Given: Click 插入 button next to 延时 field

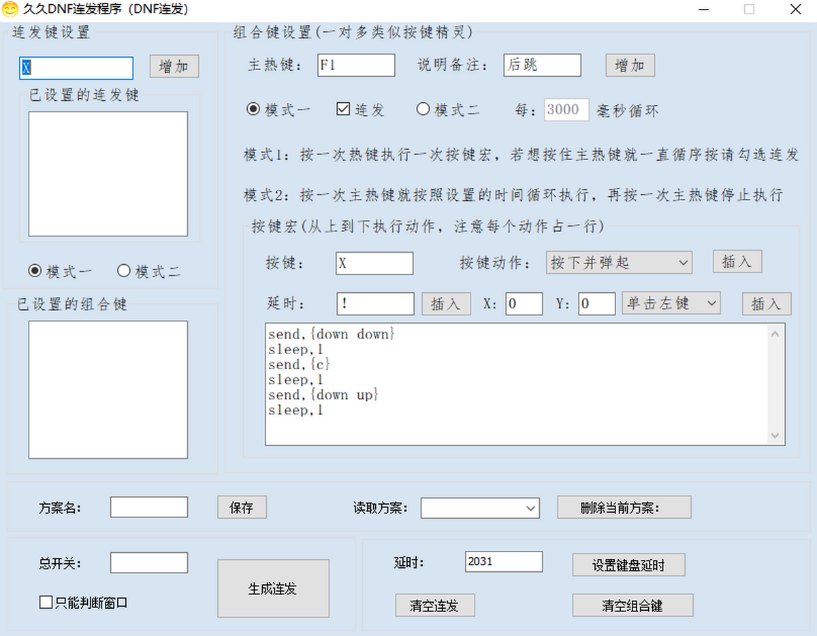Looking at the screenshot, I should click(447, 304).
